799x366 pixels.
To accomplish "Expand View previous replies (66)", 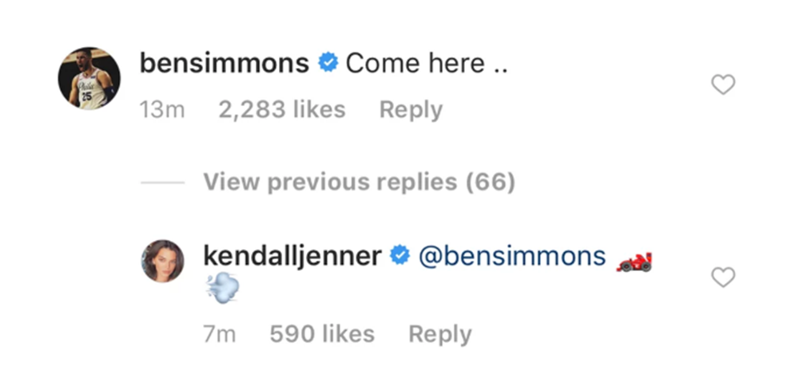I will click(x=359, y=183).
